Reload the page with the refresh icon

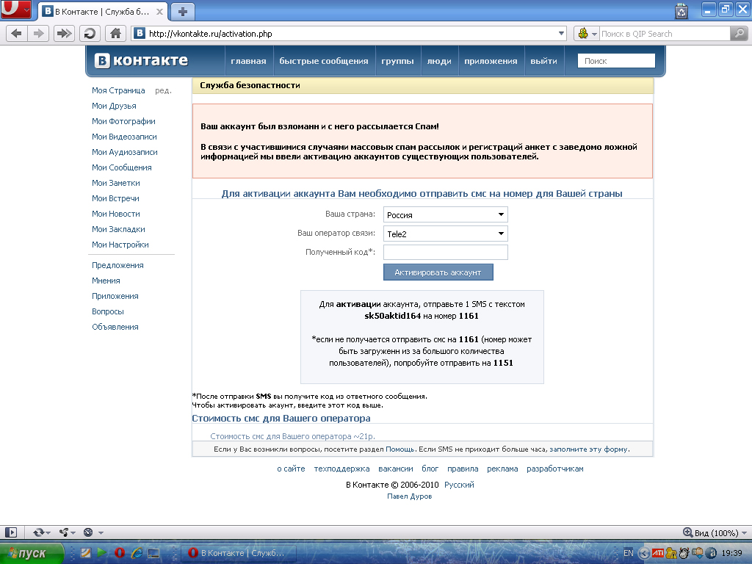point(90,34)
